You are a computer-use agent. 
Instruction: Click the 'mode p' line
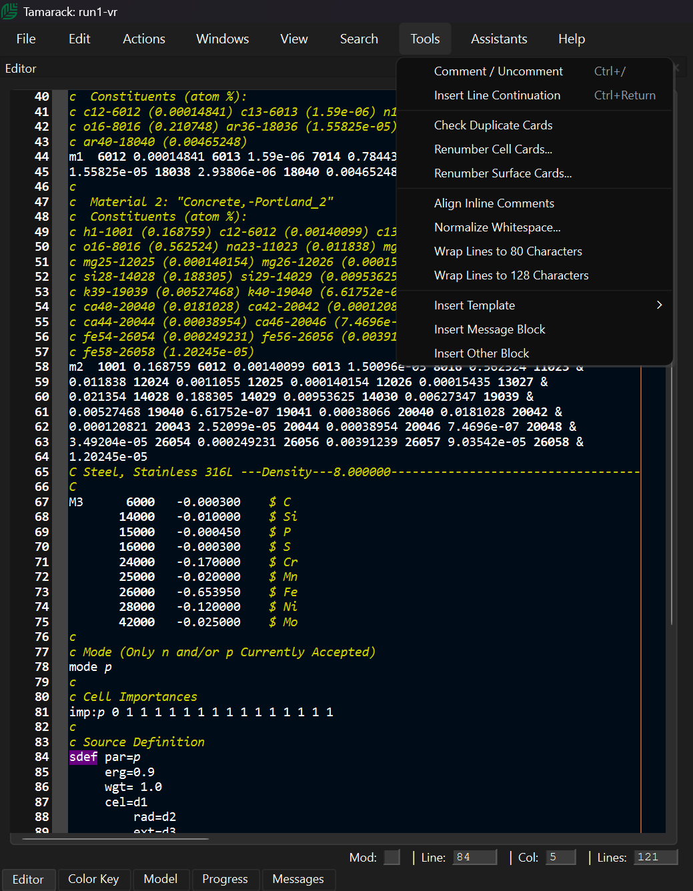(x=91, y=667)
